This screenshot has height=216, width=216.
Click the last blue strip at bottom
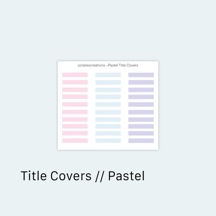[x=108, y=140]
